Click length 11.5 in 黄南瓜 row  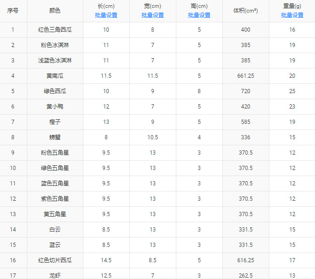[106, 76]
